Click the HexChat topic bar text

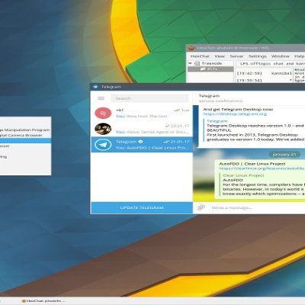coord(271,63)
